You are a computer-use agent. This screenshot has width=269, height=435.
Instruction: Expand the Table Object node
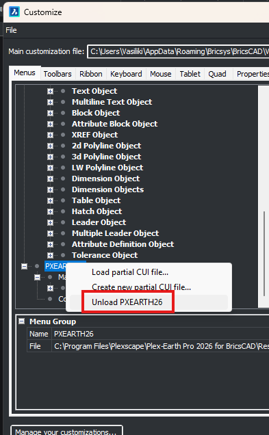[50, 200]
